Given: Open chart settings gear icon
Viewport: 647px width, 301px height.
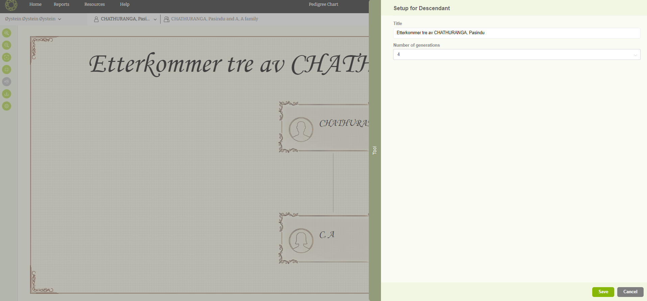Looking at the screenshot, I should coord(7,106).
